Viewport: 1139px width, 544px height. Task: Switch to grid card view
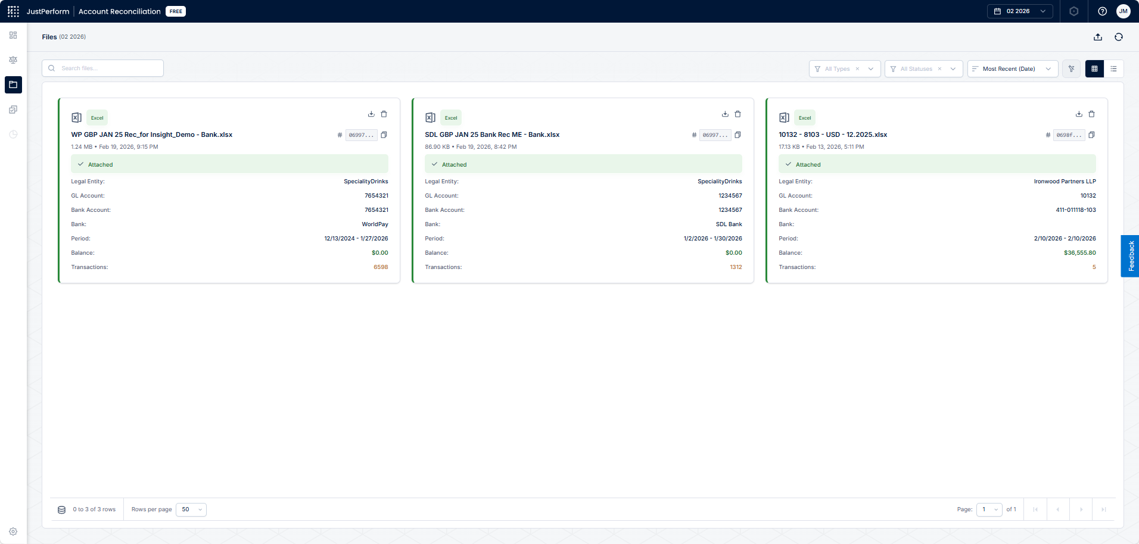point(1094,69)
